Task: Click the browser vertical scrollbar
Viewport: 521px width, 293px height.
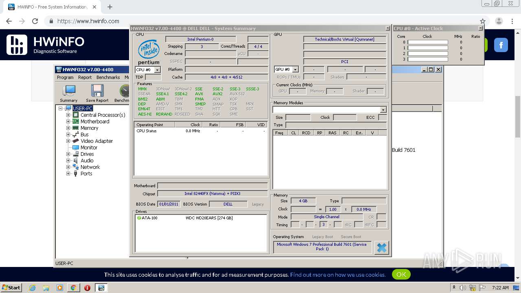Action: tap(518, 117)
